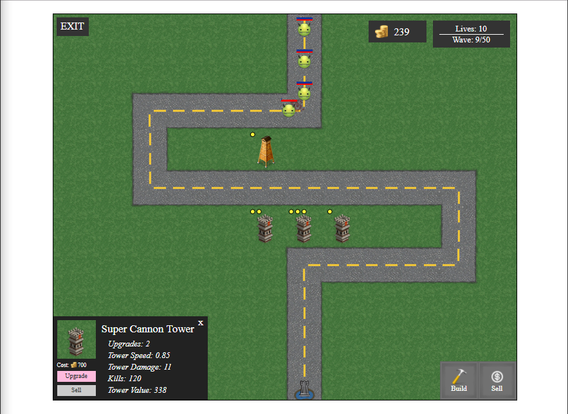Click the Super Cannon Tower thumbnail image

[x=76, y=339]
